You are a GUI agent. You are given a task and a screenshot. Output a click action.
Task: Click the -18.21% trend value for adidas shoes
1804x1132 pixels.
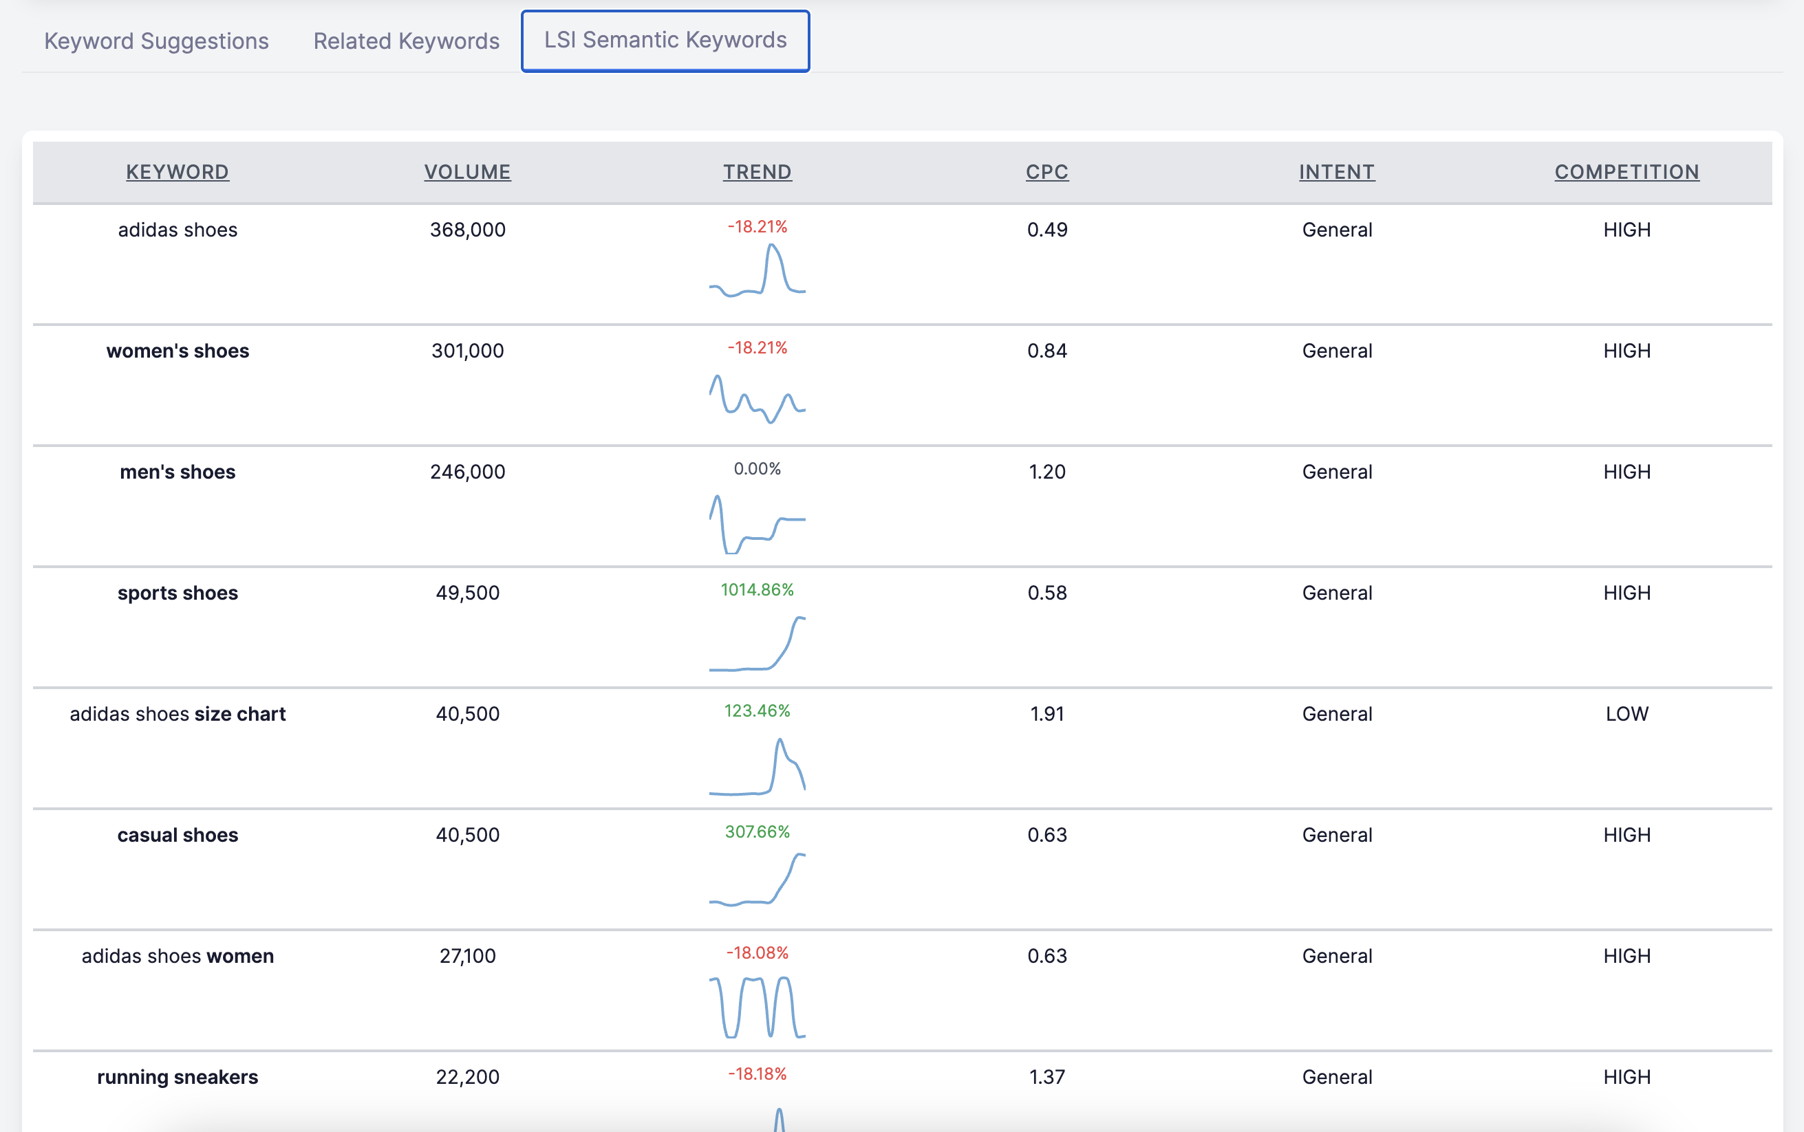(x=755, y=225)
